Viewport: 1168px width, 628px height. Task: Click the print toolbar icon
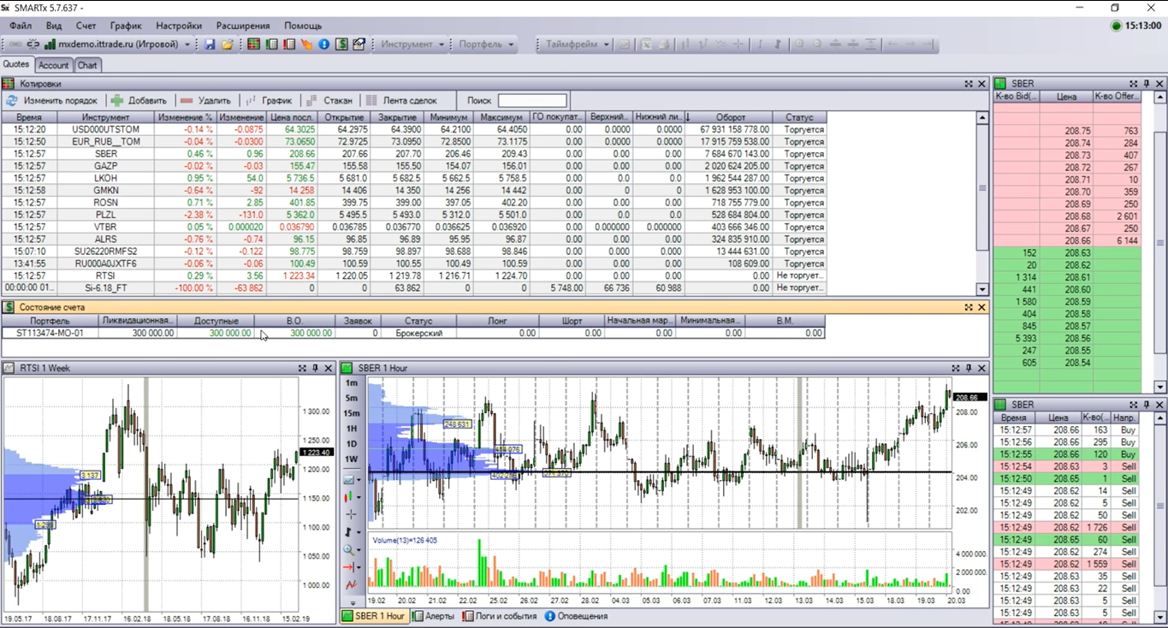663,44
